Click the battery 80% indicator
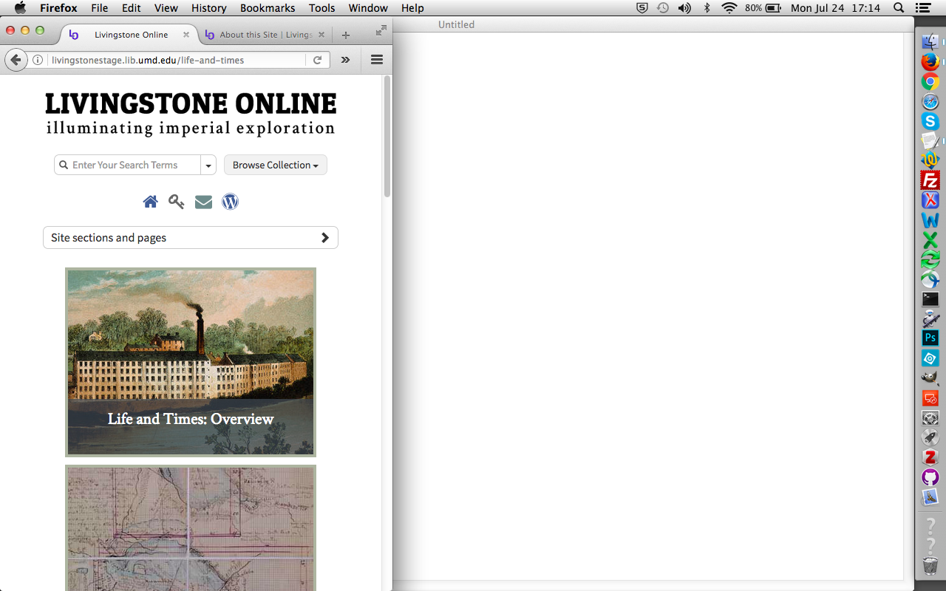 (x=763, y=8)
